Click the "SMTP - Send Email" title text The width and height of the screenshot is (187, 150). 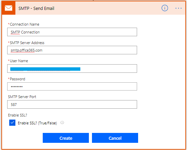click(36, 8)
